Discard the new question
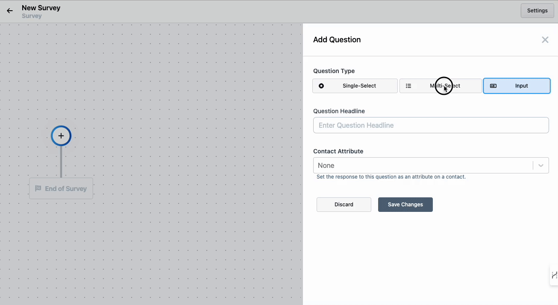558x305 pixels. [344, 205]
